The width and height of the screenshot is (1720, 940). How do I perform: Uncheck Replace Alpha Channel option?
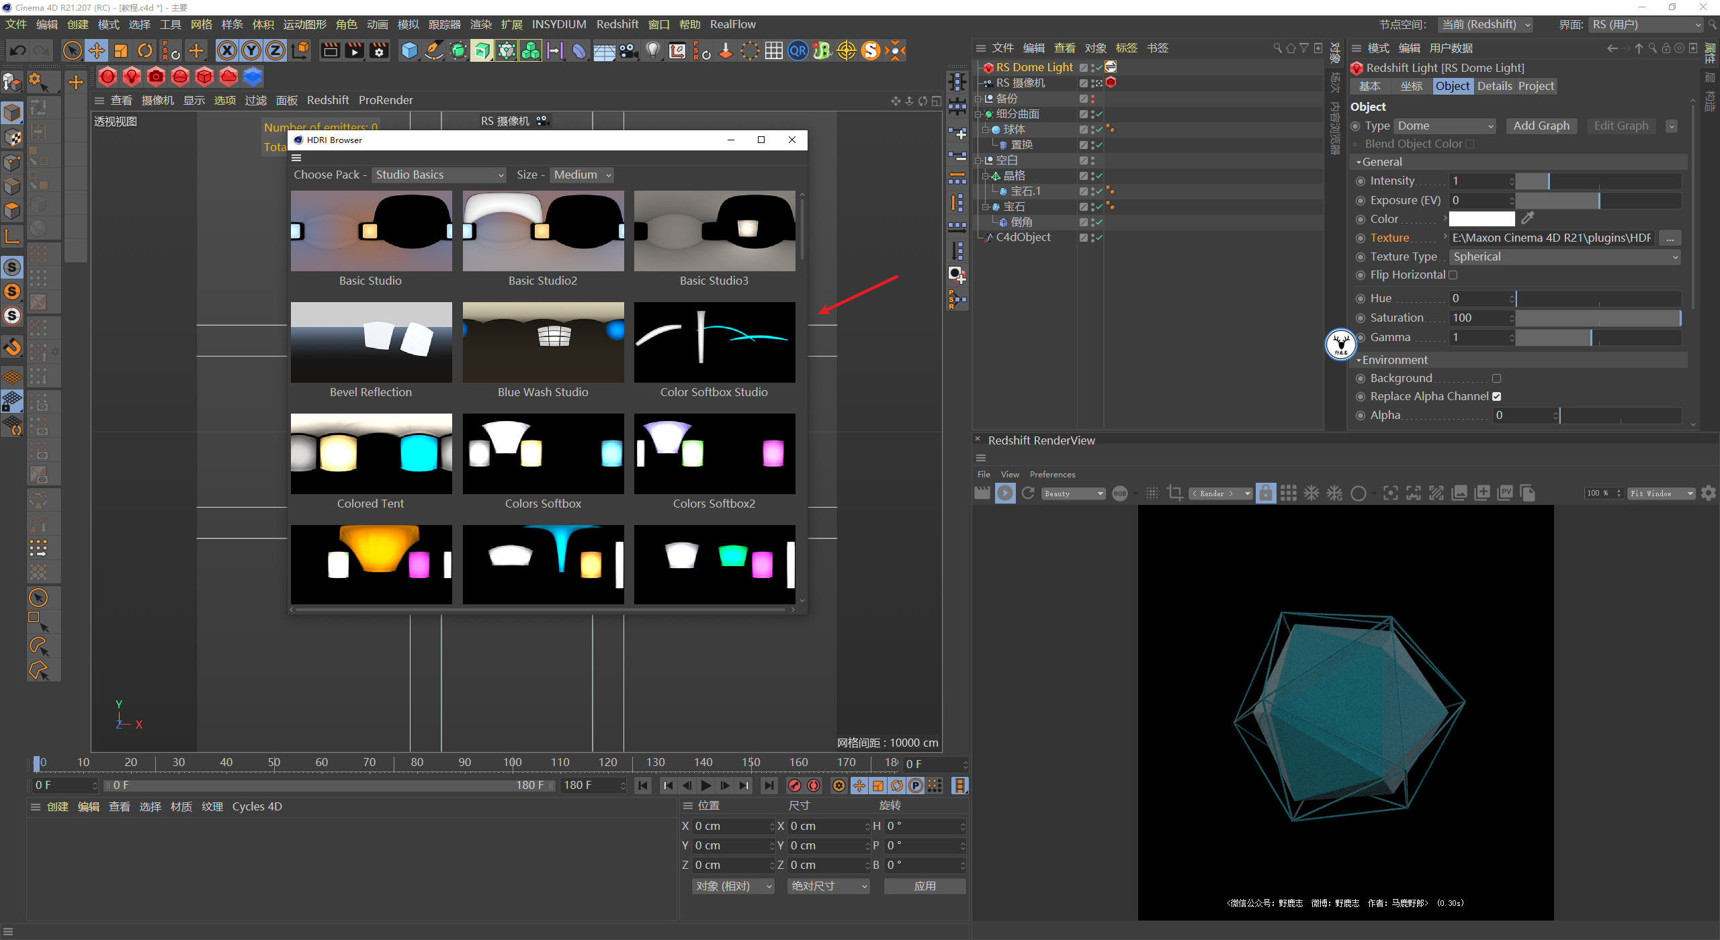1496,397
